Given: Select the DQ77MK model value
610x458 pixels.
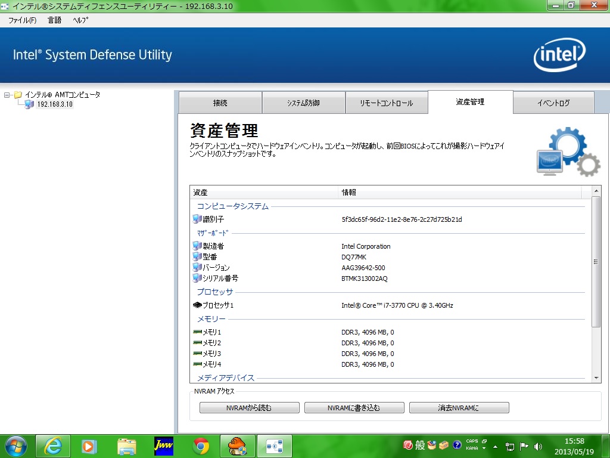Looking at the screenshot, I should tap(354, 257).
